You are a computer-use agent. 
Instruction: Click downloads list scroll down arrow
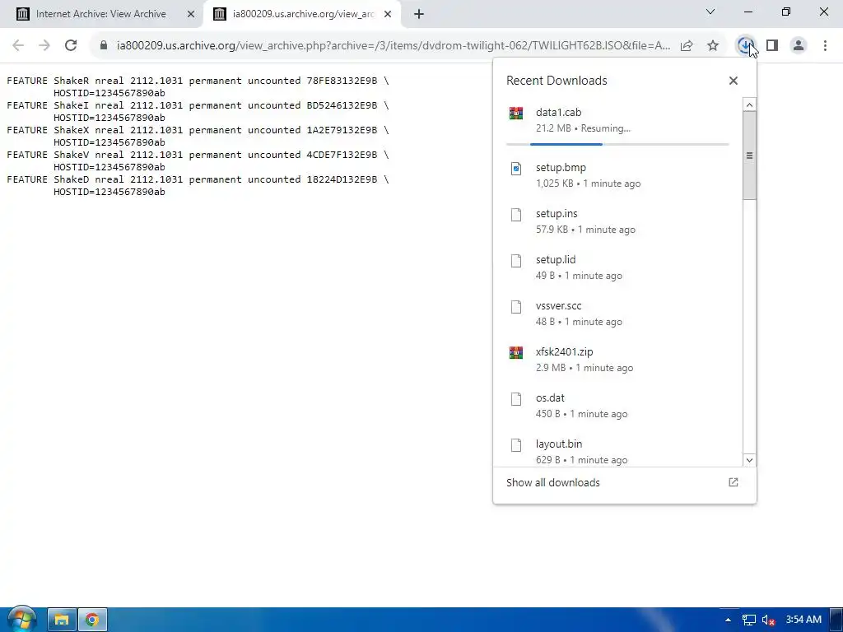pyautogui.click(x=749, y=460)
